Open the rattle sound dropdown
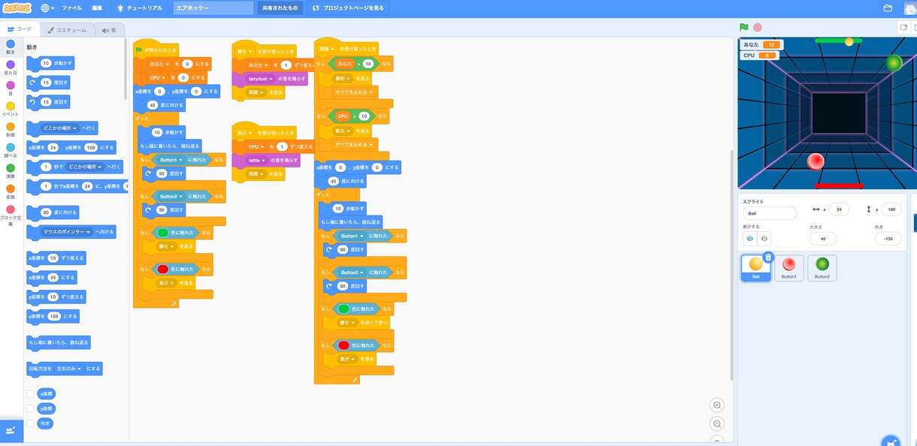Screen dimensions: 917x446 pos(256,160)
